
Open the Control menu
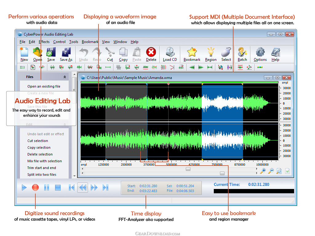pos(59,42)
